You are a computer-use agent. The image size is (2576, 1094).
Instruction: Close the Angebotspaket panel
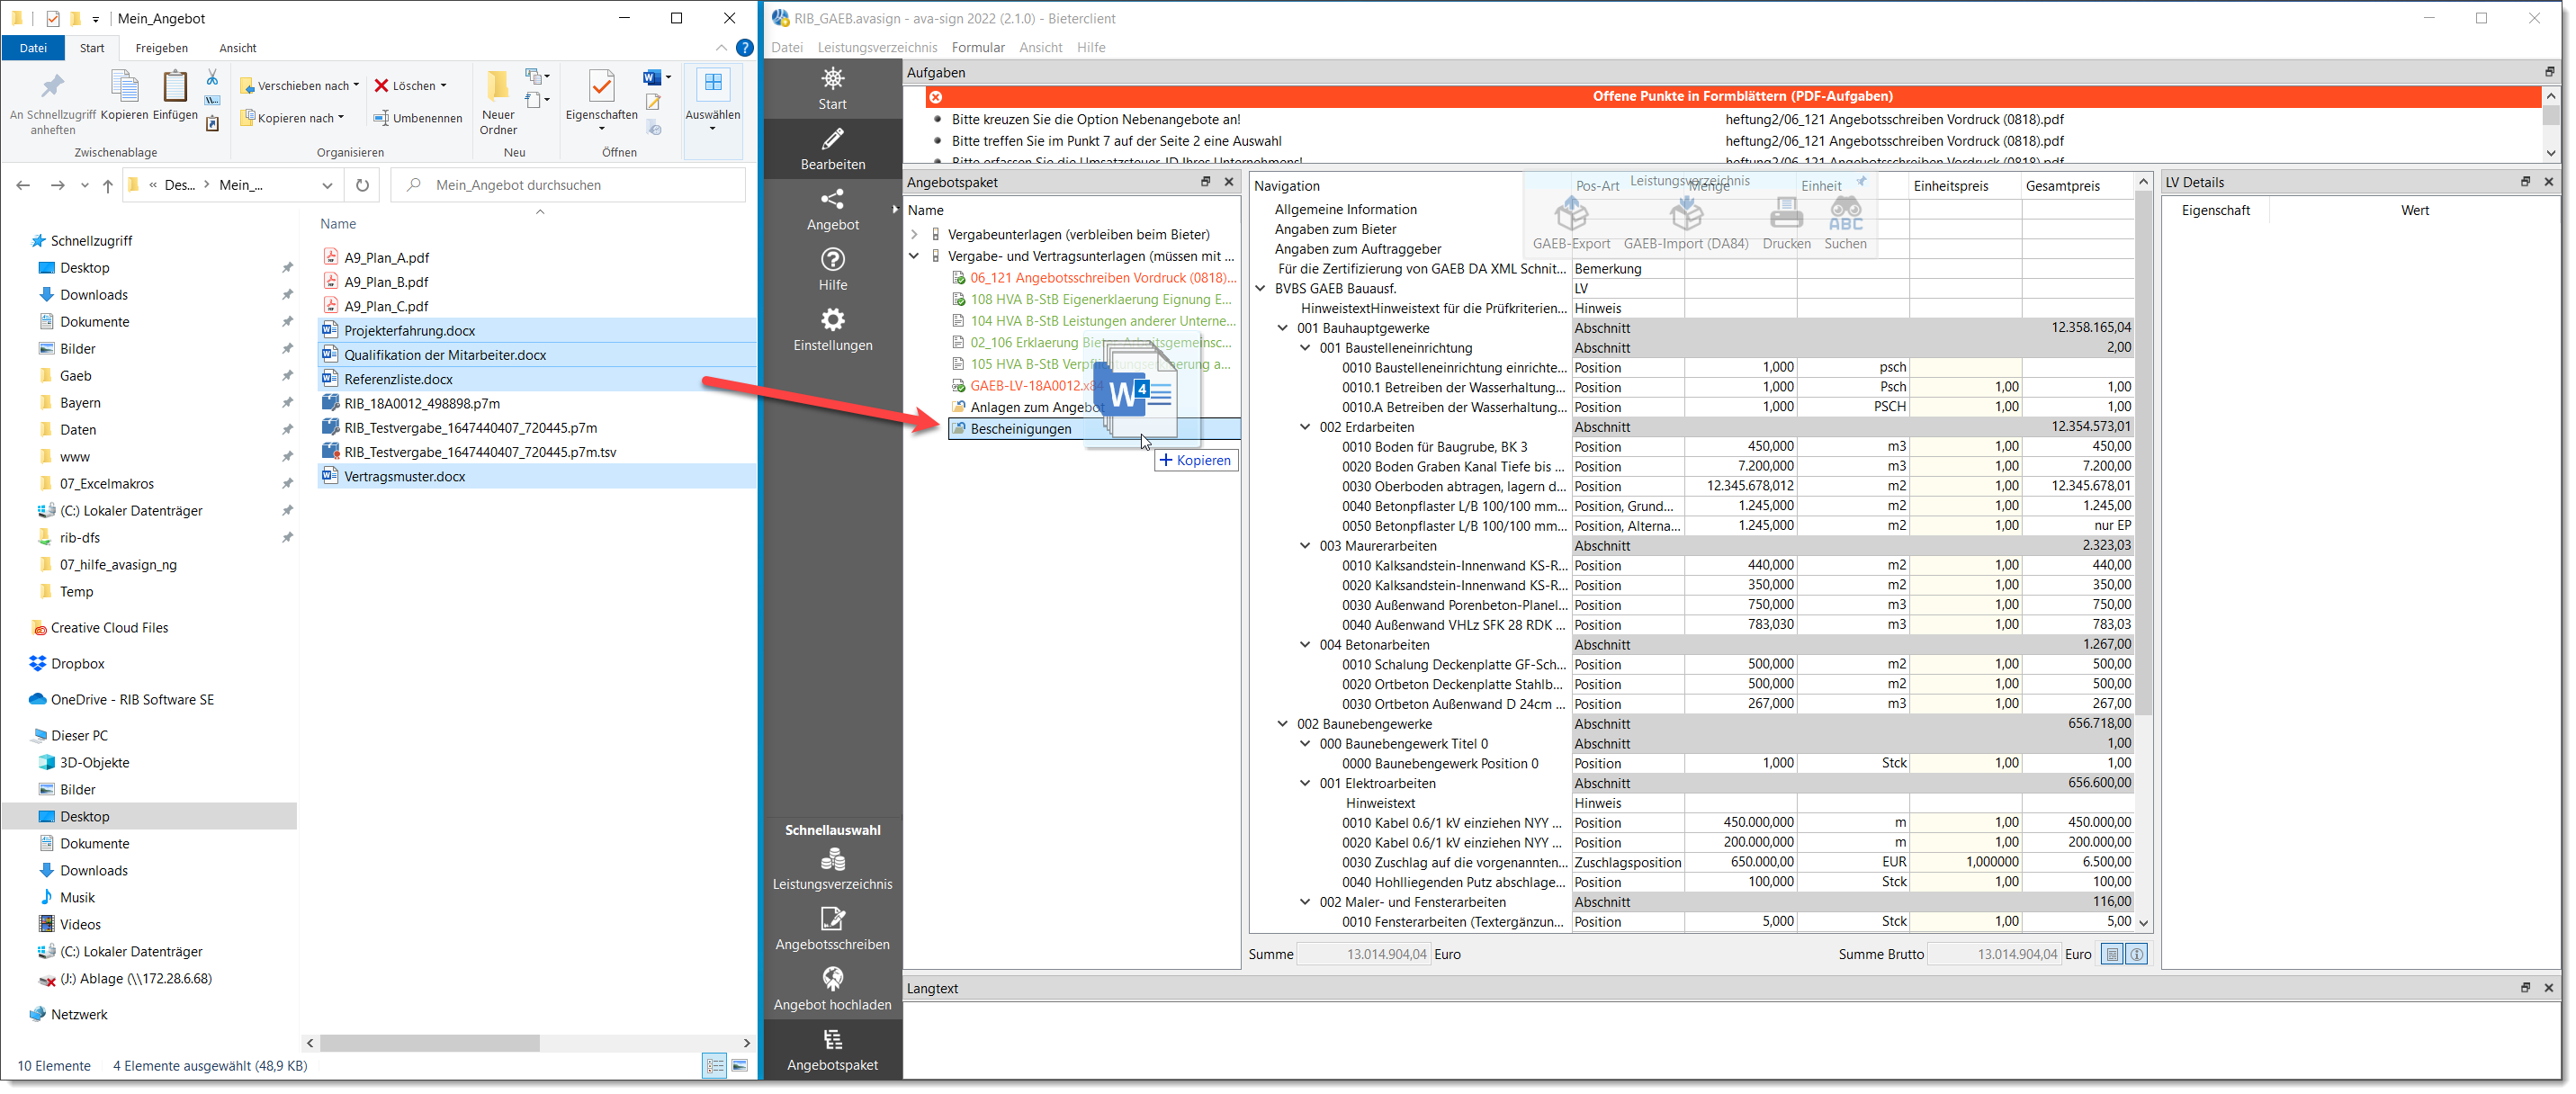[x=1228, y=182]
